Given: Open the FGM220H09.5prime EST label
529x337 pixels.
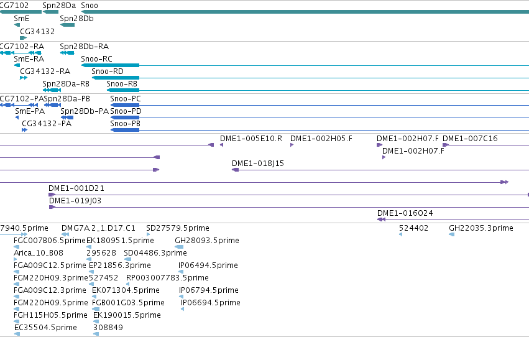Looking at the screenshot, I should point(50,303).
